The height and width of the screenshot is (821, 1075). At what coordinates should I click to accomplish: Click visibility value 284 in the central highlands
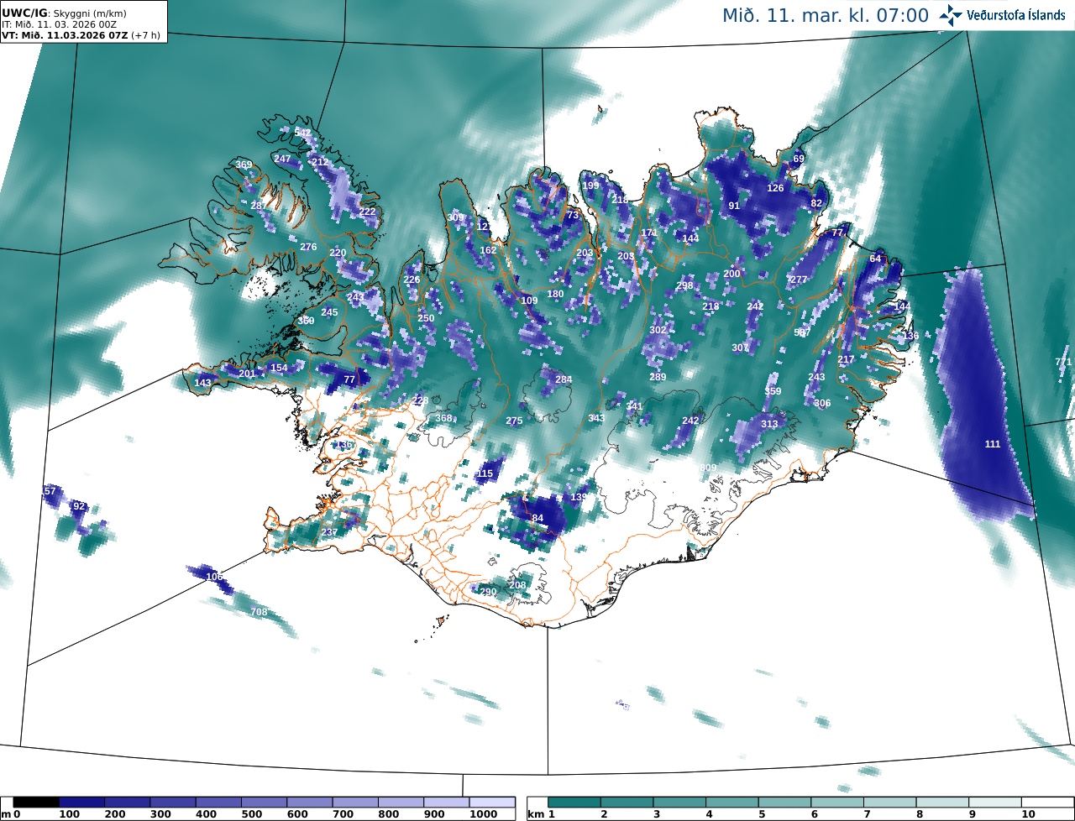click(564, 379)
